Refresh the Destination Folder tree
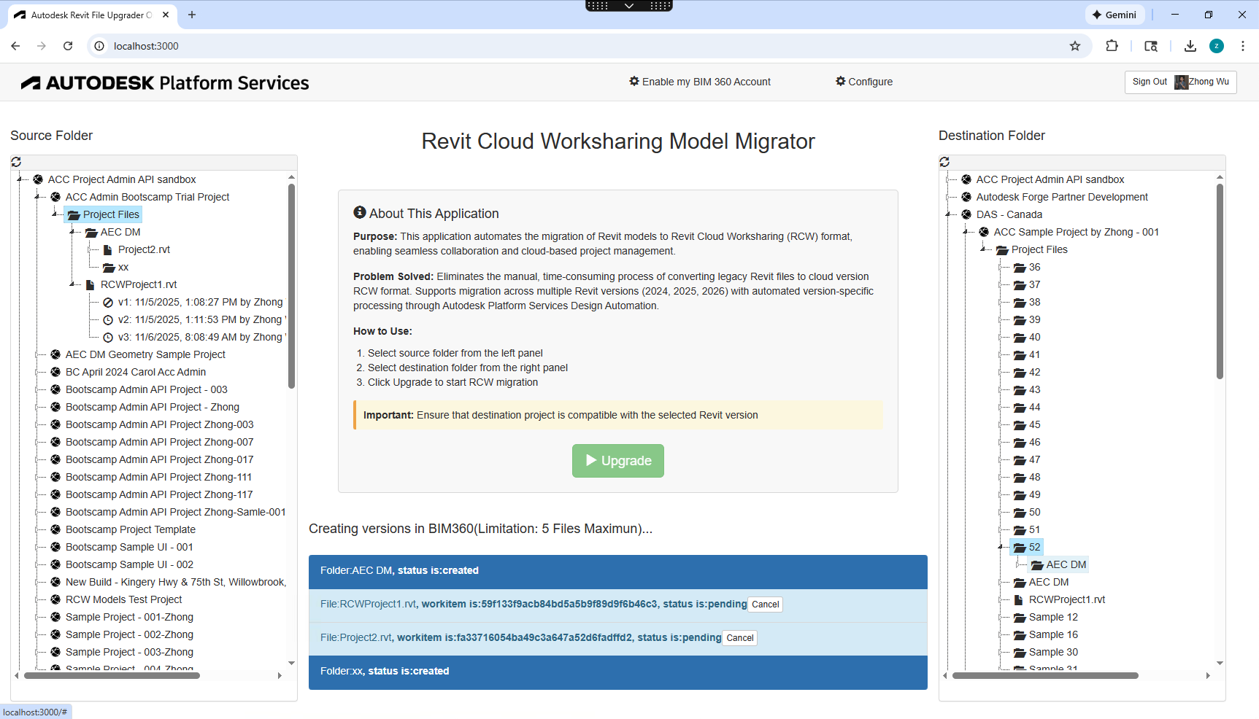Viewport: 1259px width, 719px height. tap(944, 161)
